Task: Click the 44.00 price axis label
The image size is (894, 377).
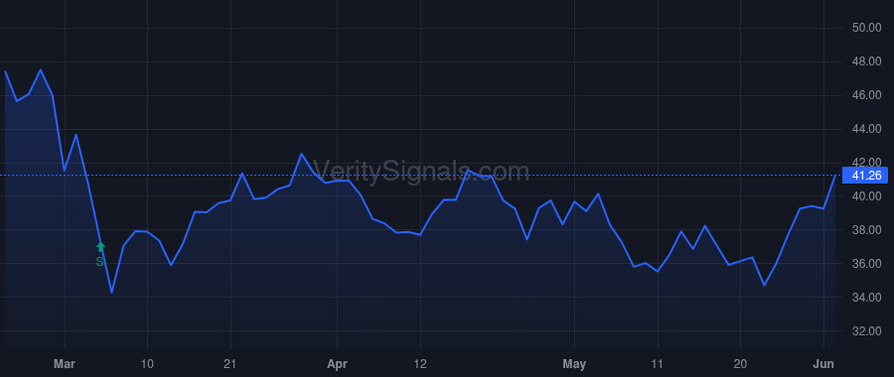Action: coord(866,129)
